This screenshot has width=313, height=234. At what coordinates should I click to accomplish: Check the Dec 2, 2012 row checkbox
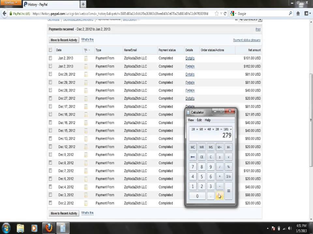(x=50, y=203)
